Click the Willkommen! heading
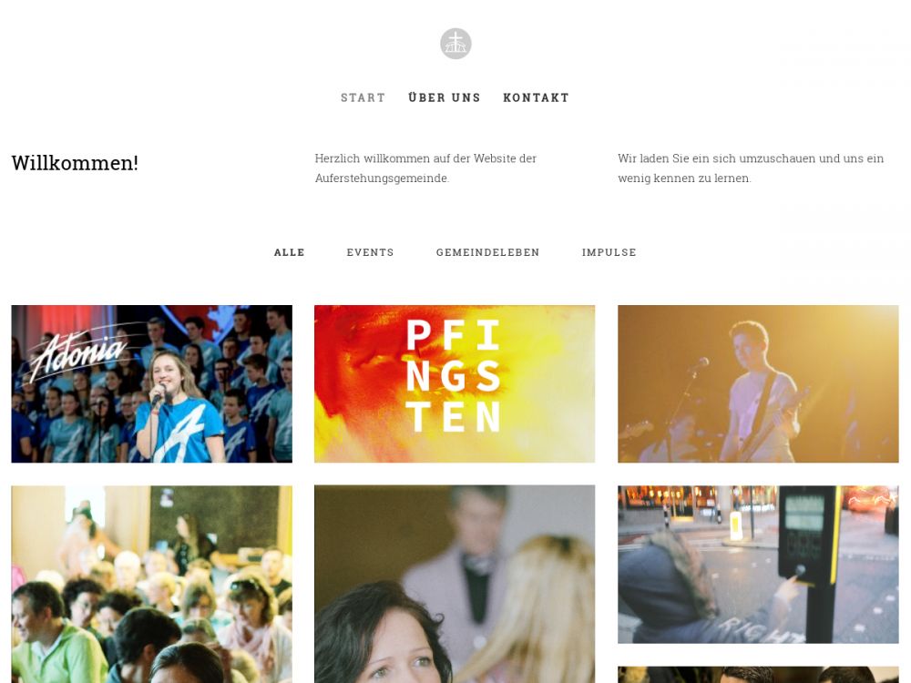This screenshot has width=911, height=683. click(x=75, y=163)
